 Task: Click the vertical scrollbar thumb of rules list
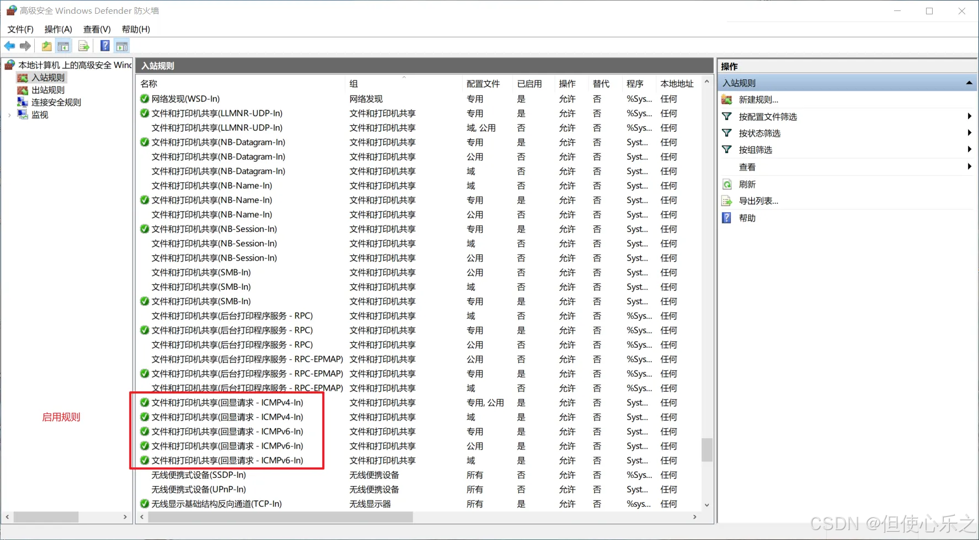click(707, 450)
